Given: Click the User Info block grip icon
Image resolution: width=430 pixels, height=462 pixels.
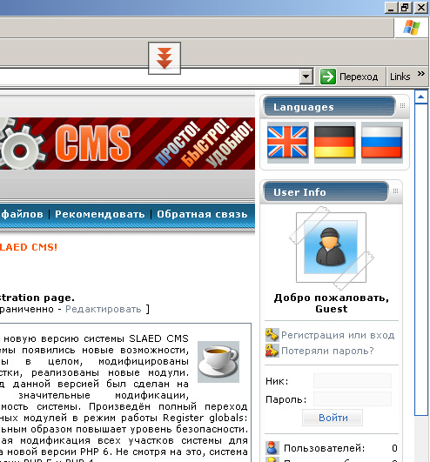Looking at the screenshot, I should [395, 191].
